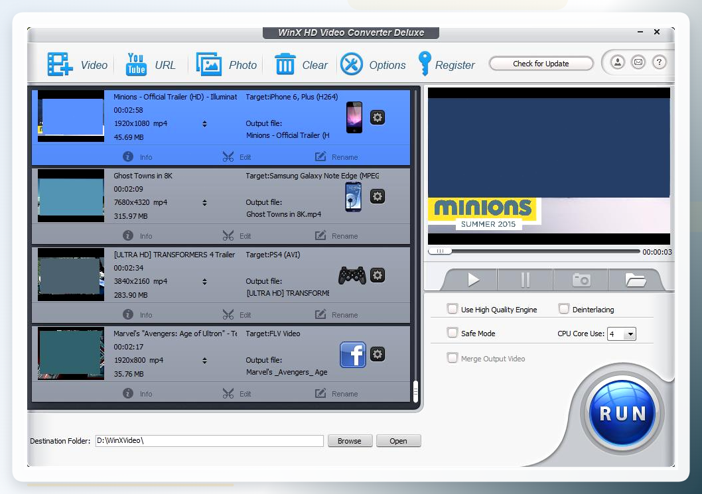This screenshot has width=702, height=494.
Task: Rename Ghost Towns in 8K output
Action: (x=336, y=236)
